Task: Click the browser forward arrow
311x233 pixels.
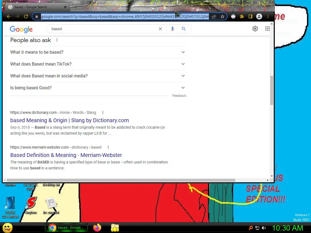Action: 17,16
